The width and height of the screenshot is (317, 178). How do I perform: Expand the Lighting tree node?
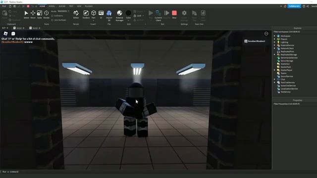pos(274,43)
